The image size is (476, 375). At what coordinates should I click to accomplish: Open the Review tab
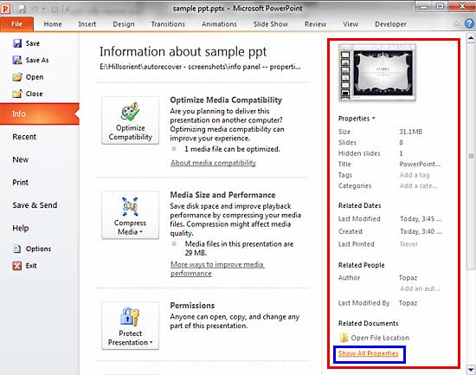click(315, 24)
